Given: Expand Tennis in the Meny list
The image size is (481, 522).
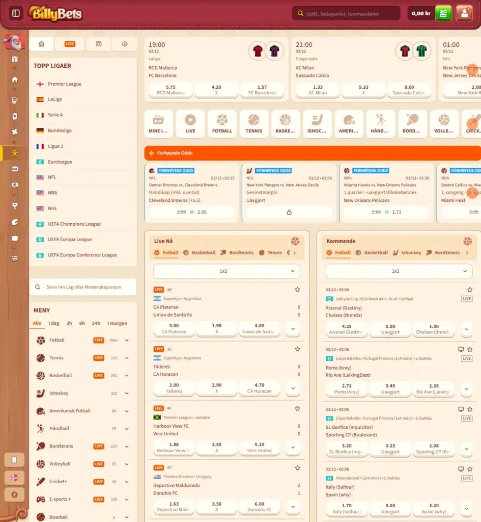Looking at the screenshot, I should click(127, 358).
